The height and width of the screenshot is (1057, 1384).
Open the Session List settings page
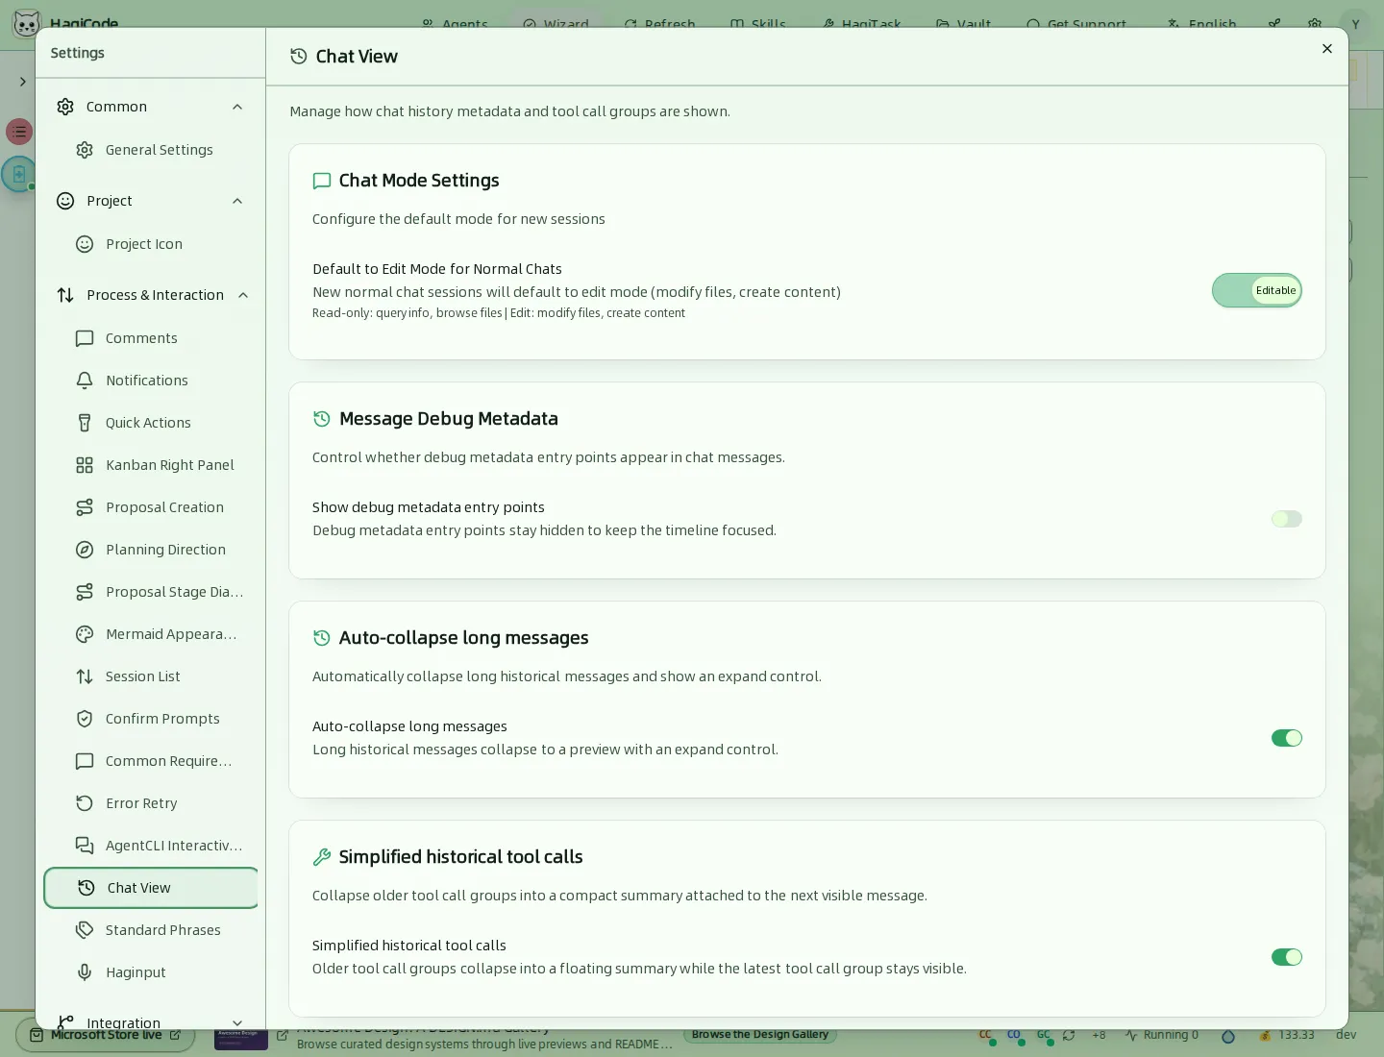(151, 676)
